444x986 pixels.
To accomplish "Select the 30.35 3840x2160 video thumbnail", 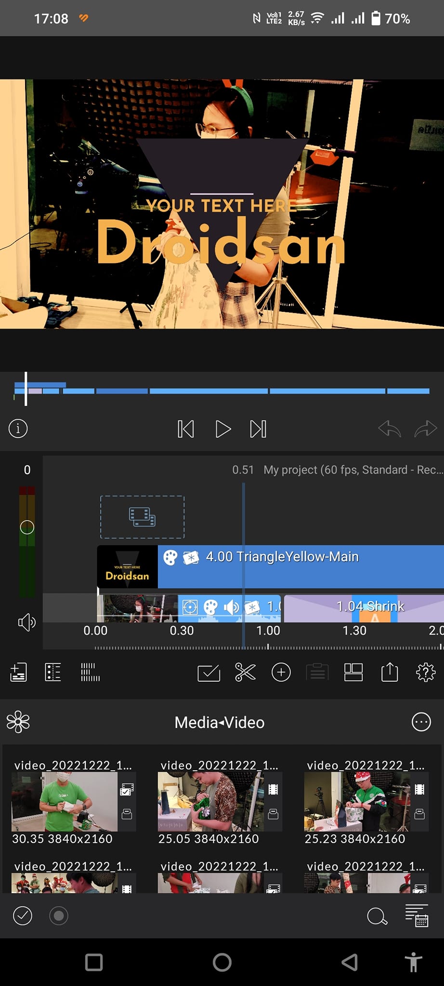I will 65,802.
